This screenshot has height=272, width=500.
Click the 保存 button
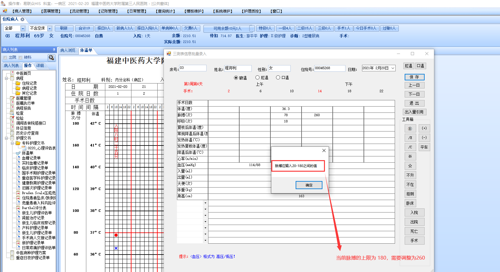[414, 77]
